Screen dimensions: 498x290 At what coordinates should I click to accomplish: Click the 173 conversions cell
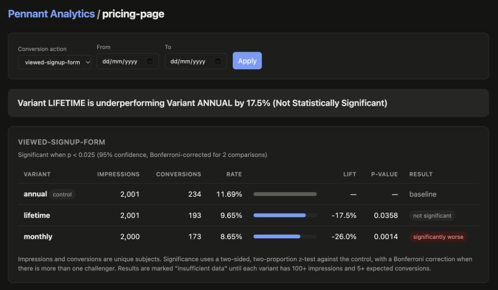pos(195,236)
